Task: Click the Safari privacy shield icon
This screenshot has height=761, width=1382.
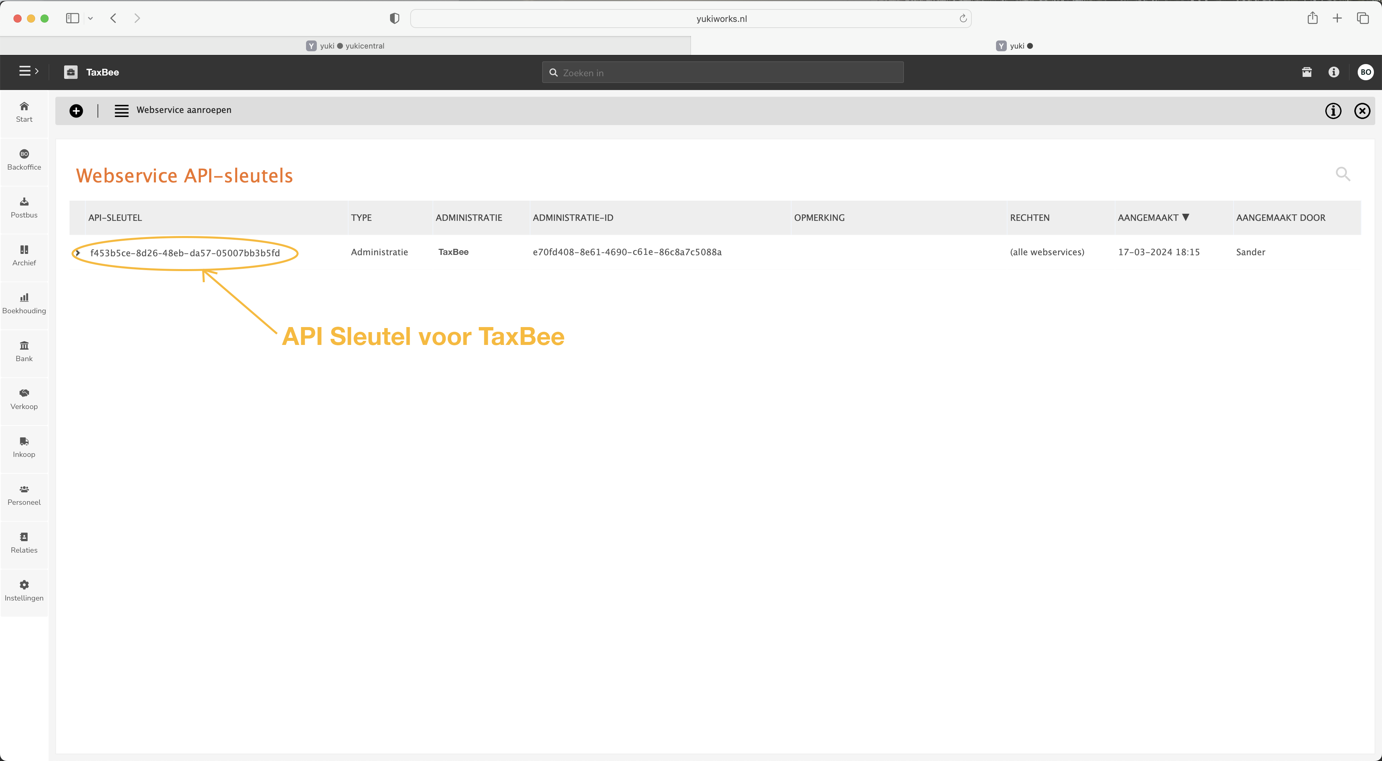Action: pos(394,18)
